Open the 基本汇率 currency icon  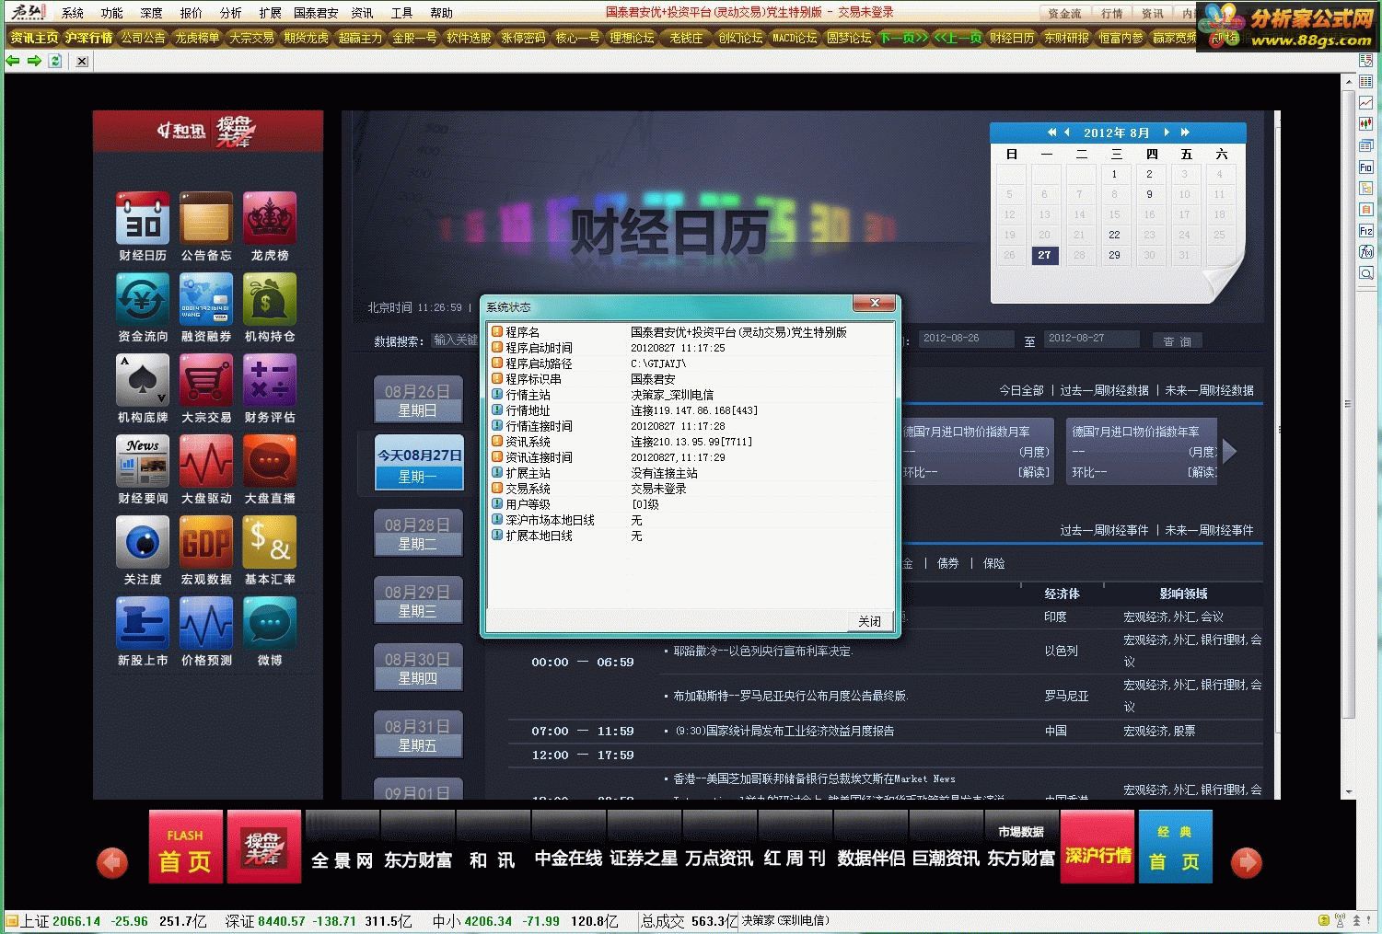click(x=270, y=543)
